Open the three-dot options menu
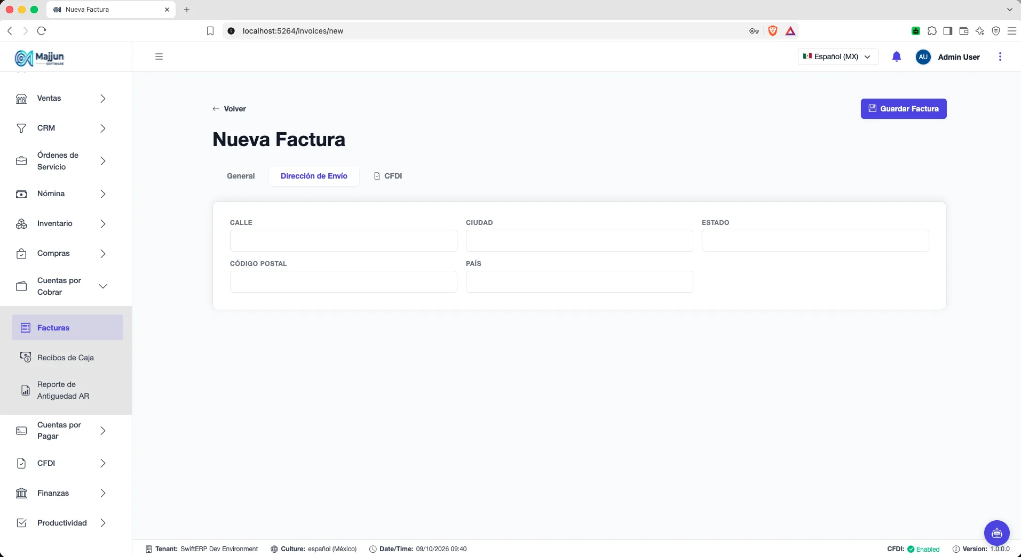This screenshot has width=1021, height=557. pyautogui.click(x=1000, y=56)
